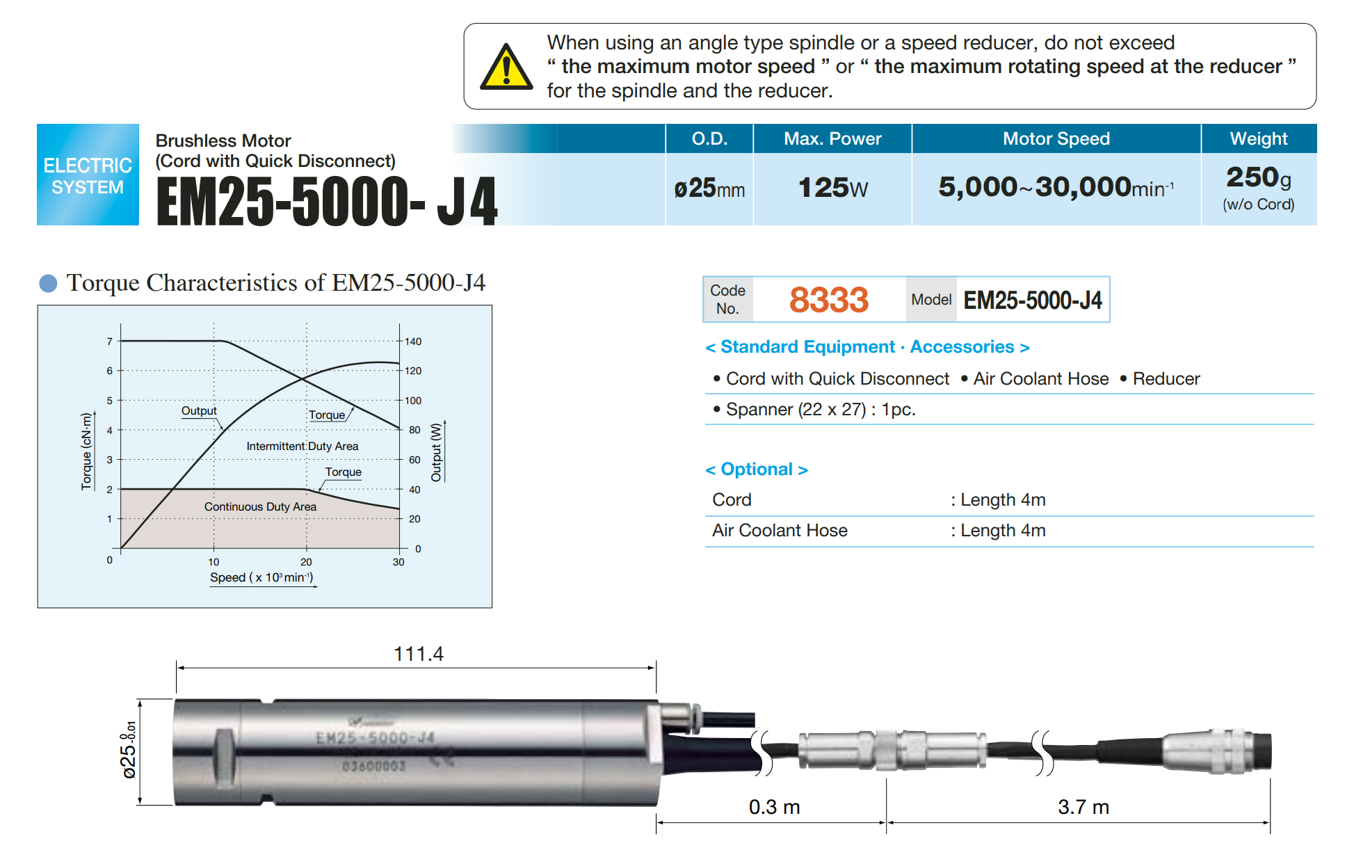Select the 125W power value
Screen dimensions: 1370x857
[833, 188]
